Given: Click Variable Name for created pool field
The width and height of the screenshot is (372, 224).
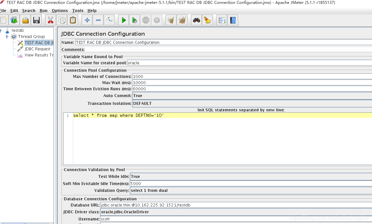Looking at the screenshot, I should [x=250, y=63].
